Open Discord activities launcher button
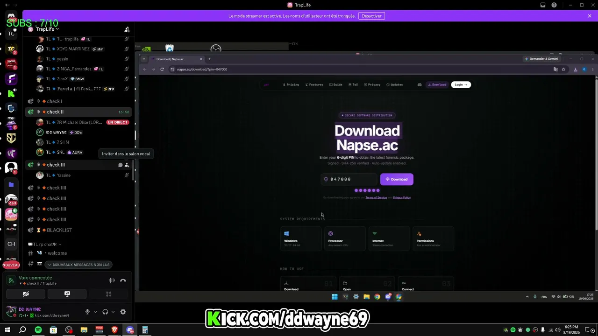 108,294
